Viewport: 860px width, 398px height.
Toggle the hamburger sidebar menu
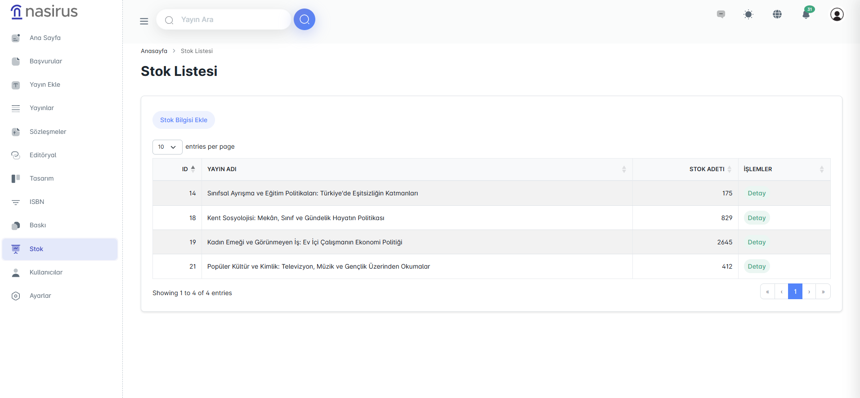[144, 21]
